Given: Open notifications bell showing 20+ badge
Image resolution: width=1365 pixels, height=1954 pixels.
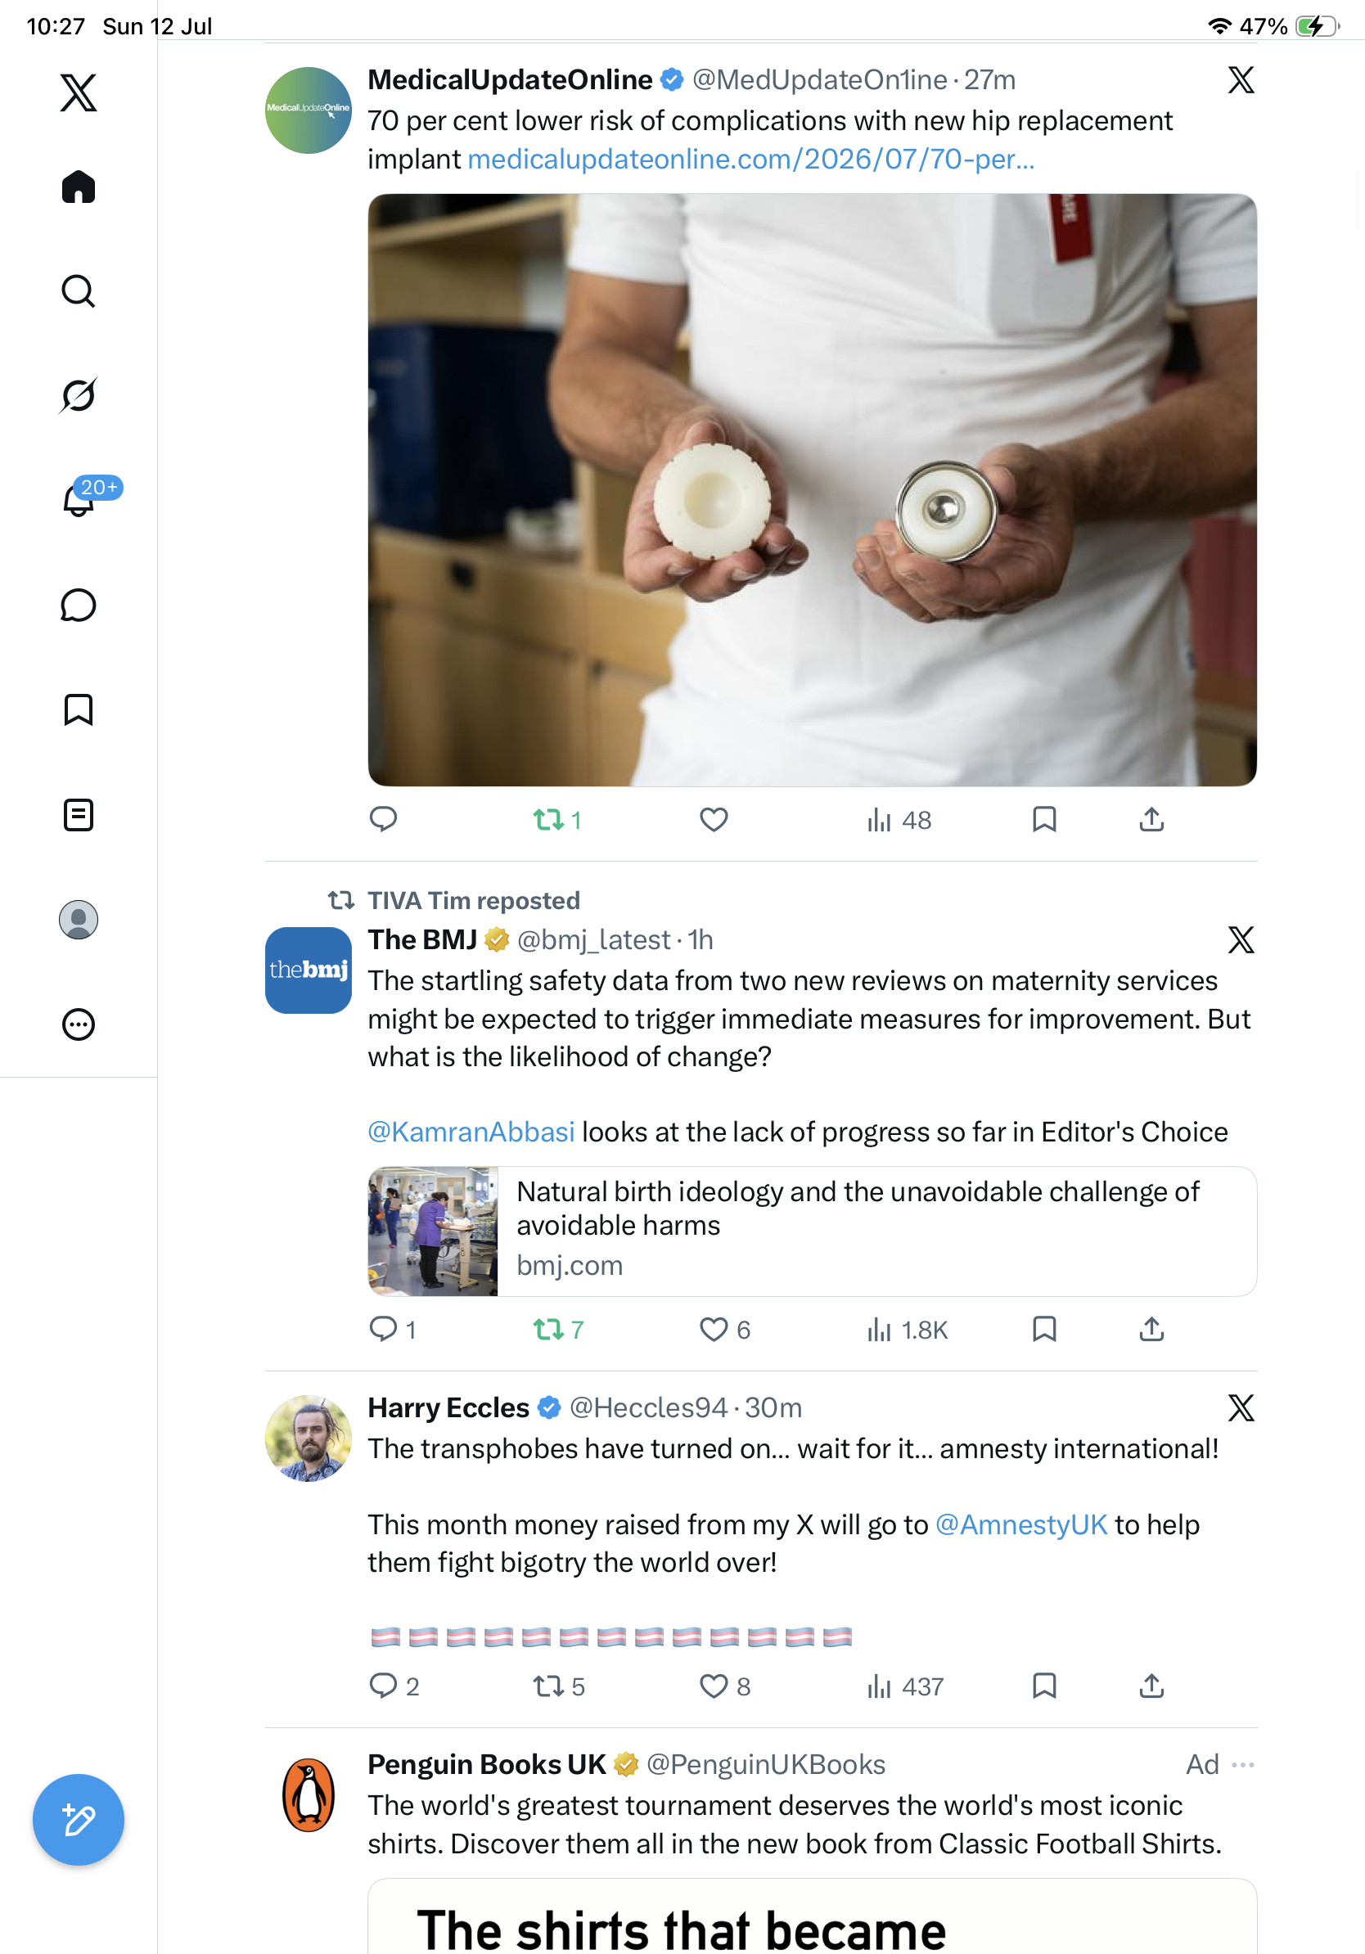Looking at the screenshot, I should pos(79,498).
